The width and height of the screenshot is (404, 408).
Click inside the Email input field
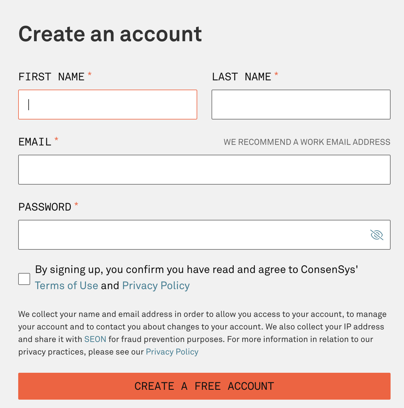[x=204, y=170]
